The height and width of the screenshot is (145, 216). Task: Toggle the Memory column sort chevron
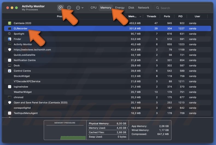(x=140, y=16)
